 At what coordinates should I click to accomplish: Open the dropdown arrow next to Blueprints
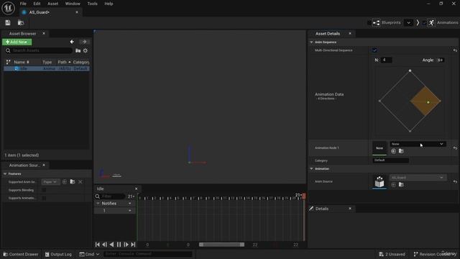pos(408,22)
